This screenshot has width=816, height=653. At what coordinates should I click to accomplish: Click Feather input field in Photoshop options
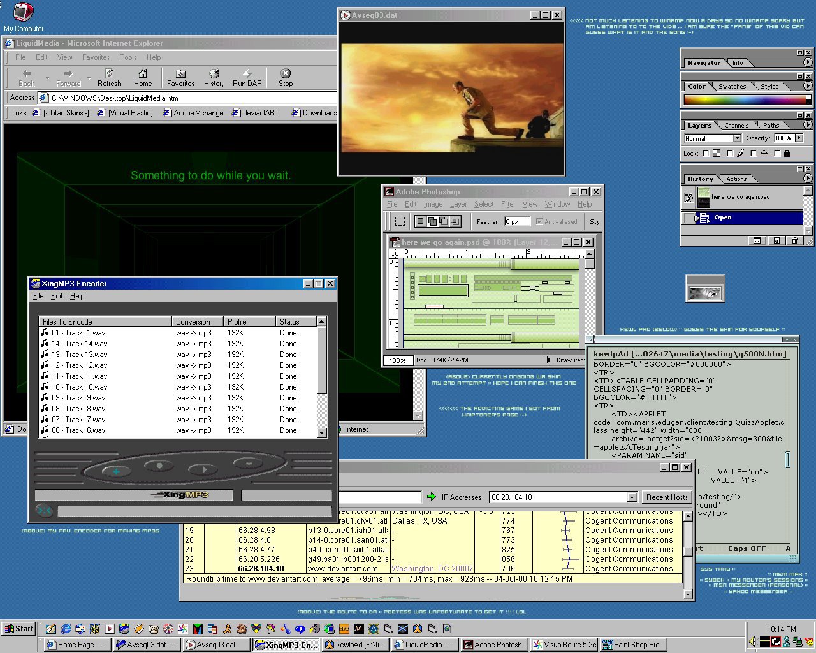519,221
